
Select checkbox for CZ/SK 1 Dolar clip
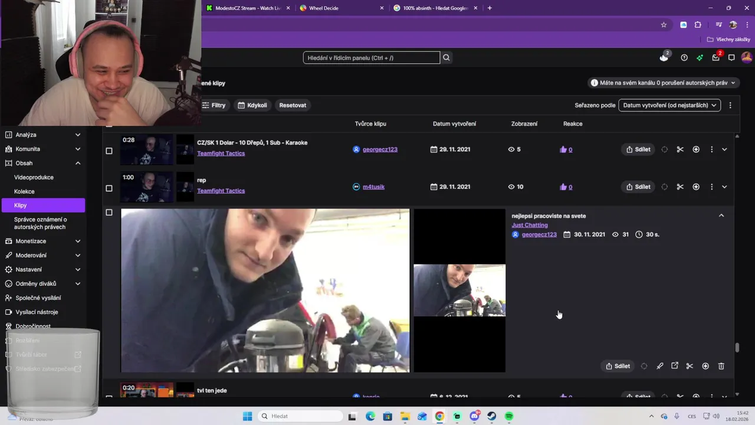coord(109,151)
